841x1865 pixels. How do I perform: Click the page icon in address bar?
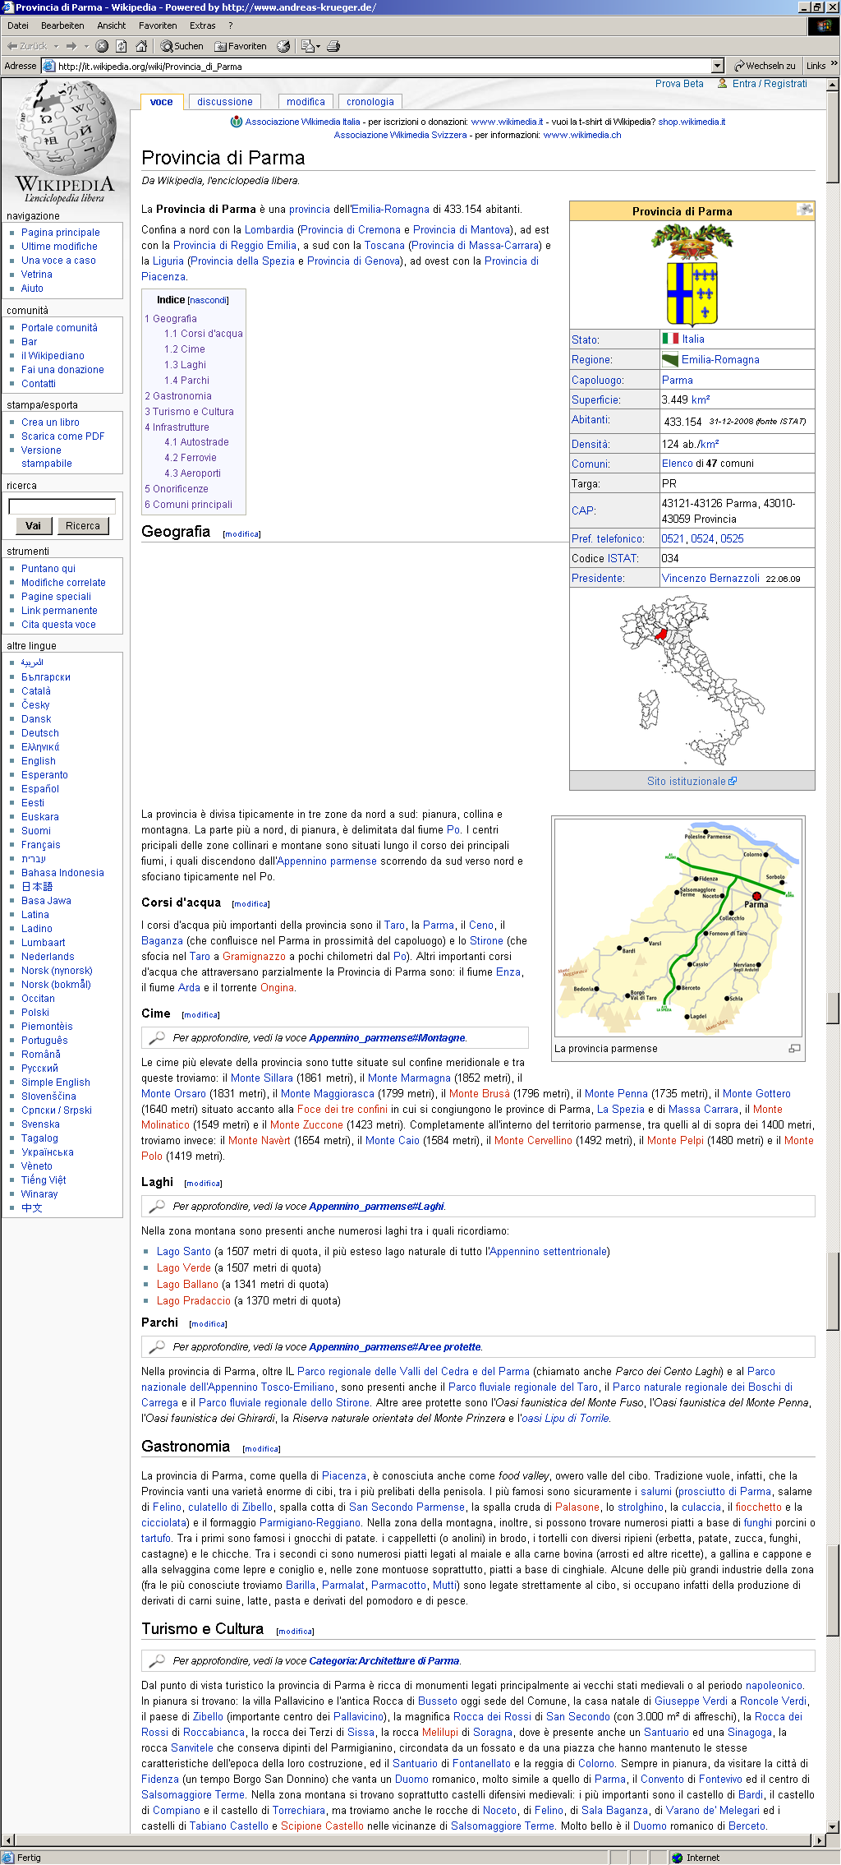pos(48,66)
